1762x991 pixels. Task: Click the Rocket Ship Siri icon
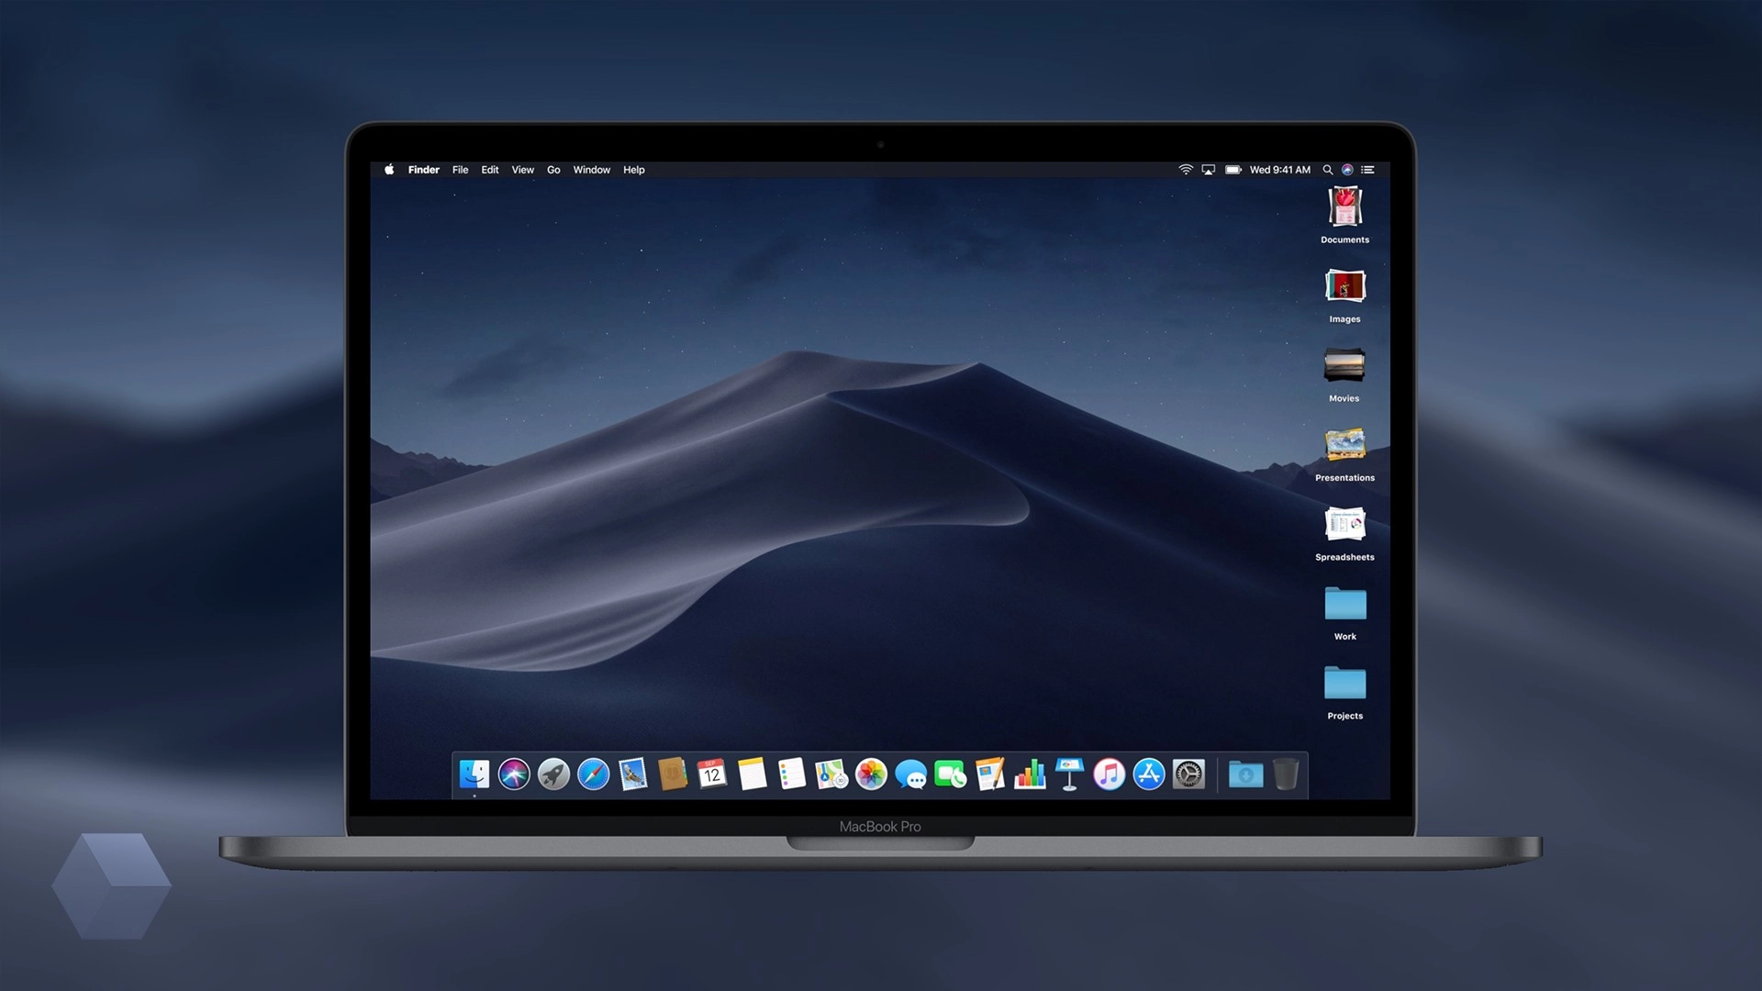tap(552, 774)
